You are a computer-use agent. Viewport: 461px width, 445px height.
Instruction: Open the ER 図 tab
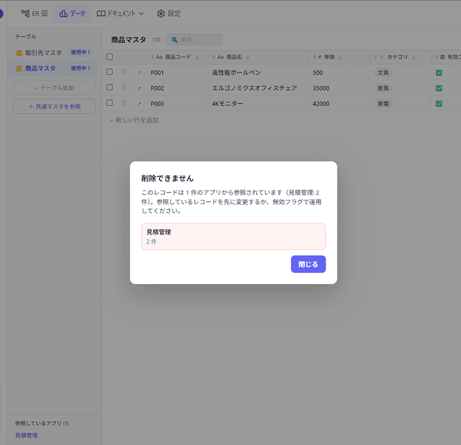pyautogui.click(x=34, y=13)
